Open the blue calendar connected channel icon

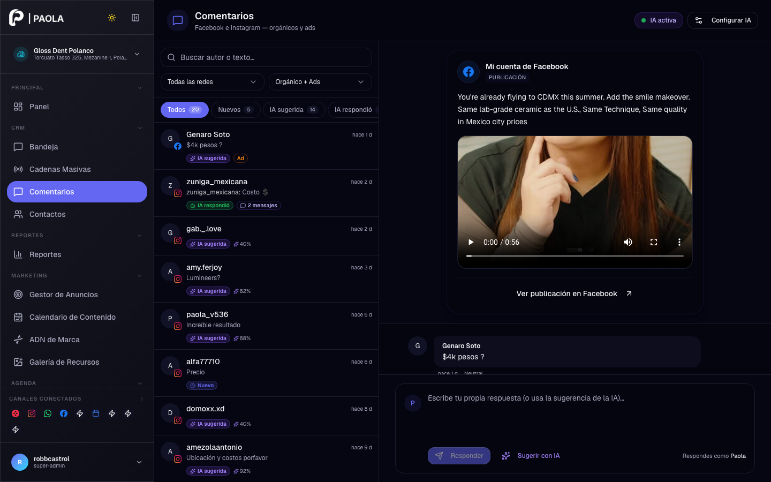tap(96, 413)
